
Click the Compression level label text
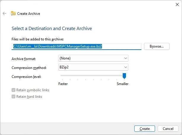[x=26, y=77]
